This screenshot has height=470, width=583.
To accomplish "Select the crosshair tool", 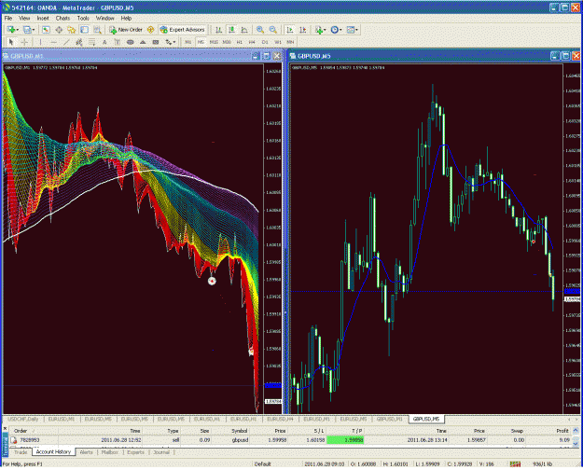I will coord(24,42).
